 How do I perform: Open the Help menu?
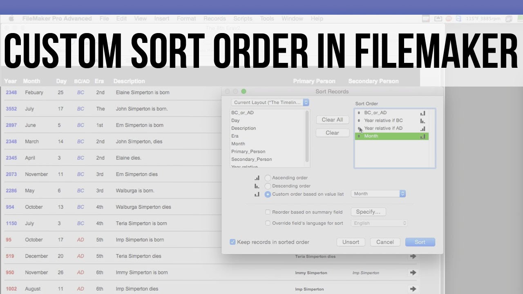[317, 18]
